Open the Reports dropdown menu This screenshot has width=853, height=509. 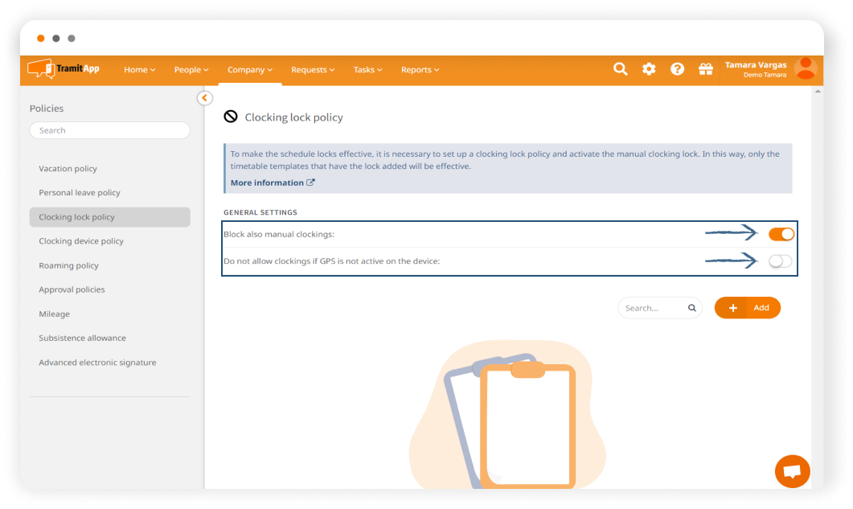[420, 70]
